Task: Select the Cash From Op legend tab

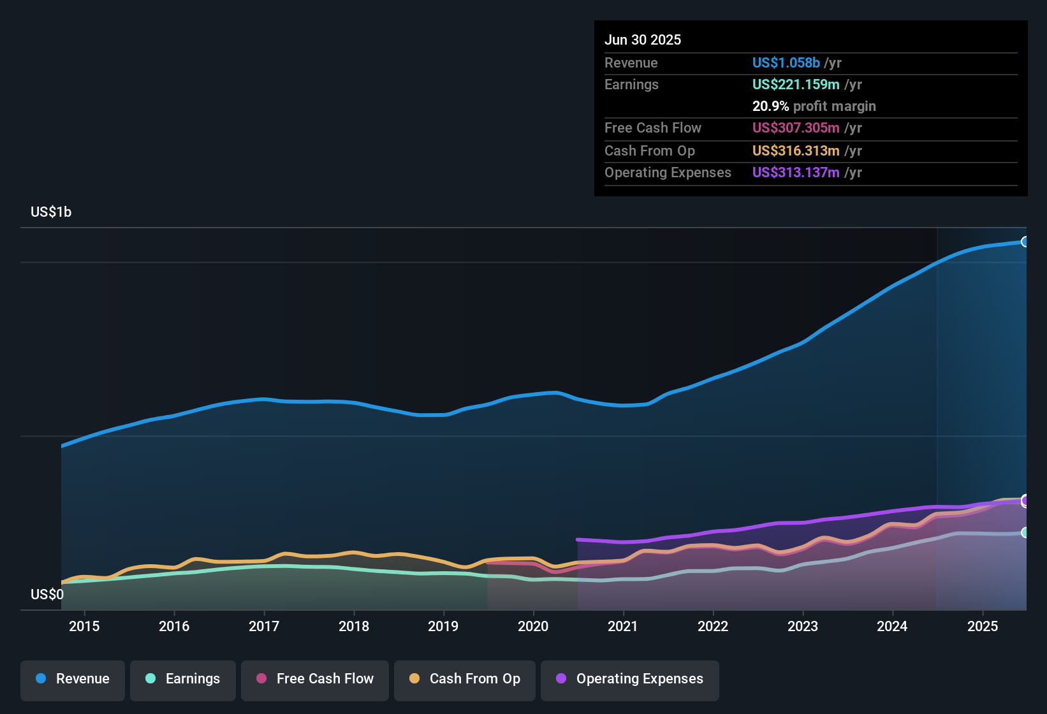Action: click(464, 679)
